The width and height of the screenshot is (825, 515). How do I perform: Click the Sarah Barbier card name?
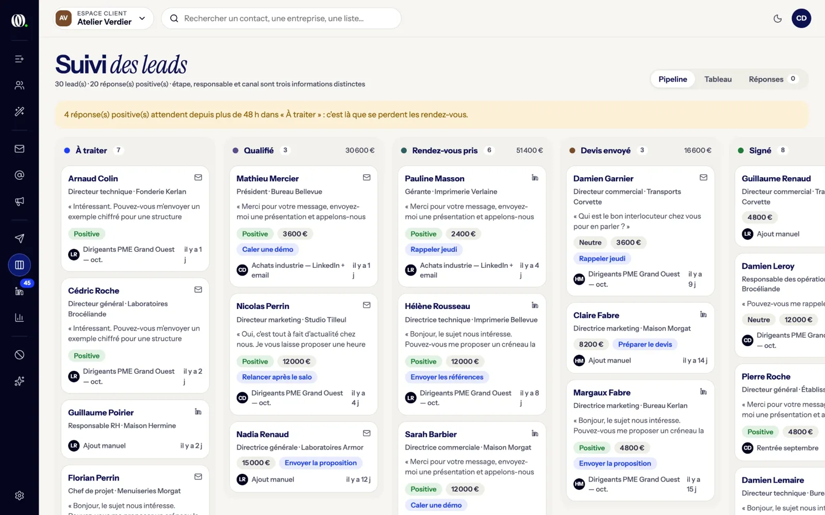point(431,434)
